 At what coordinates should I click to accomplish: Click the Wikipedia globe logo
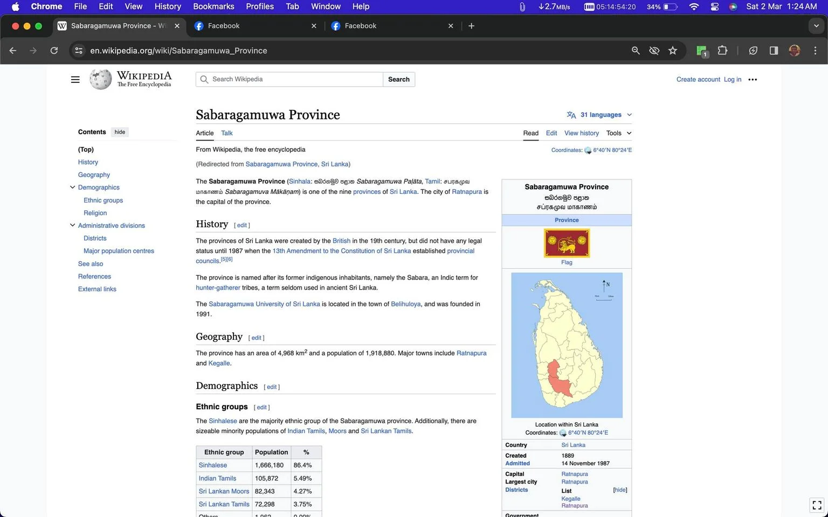(x=100, y=79)
